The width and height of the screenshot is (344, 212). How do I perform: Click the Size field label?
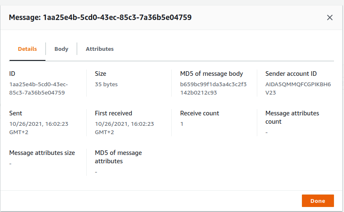pos(100,74)
